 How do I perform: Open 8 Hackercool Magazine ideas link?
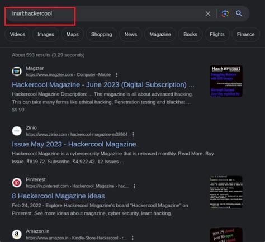[58, 196]
